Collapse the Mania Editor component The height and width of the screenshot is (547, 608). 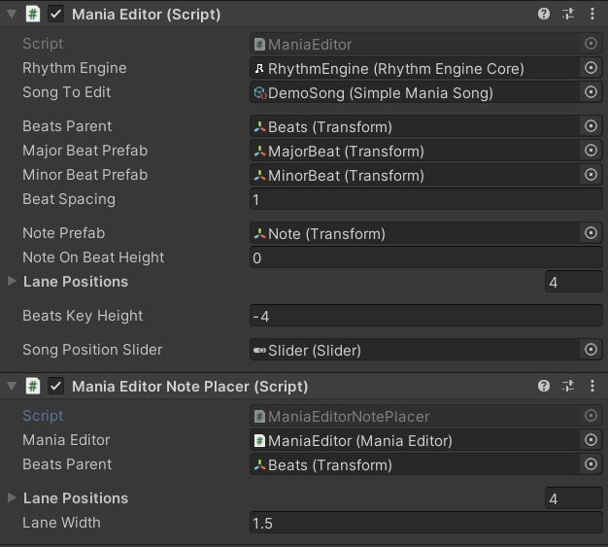12,15
